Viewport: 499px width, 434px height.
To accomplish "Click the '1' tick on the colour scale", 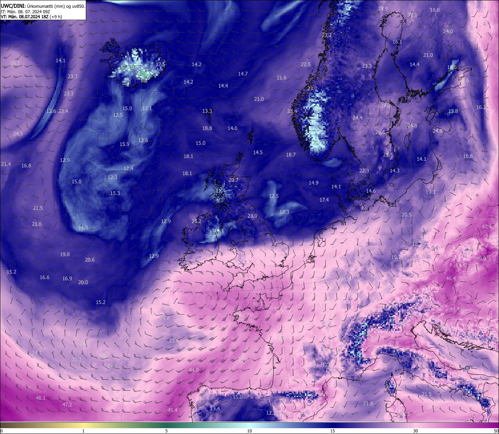I will (83, 431).
